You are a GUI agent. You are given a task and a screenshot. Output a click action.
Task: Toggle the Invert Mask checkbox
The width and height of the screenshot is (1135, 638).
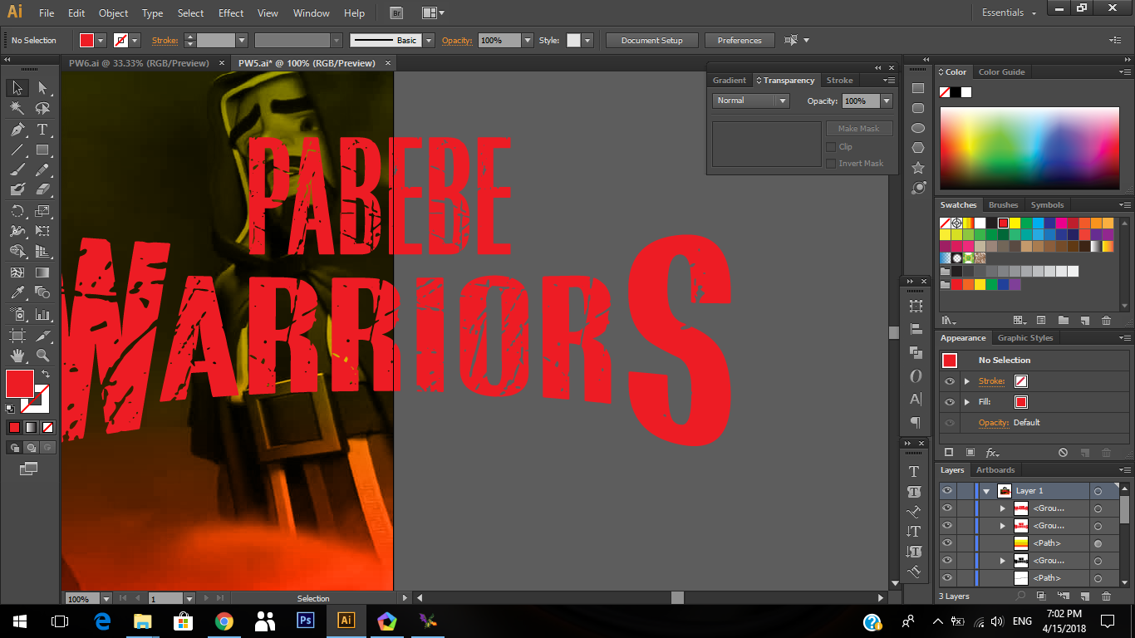click(831, 164)
